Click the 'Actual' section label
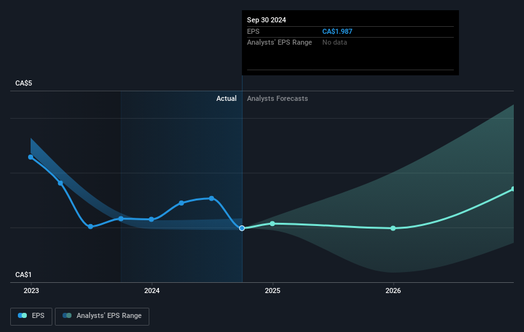This screenshot has height=332, width=524. pos(226,98)
